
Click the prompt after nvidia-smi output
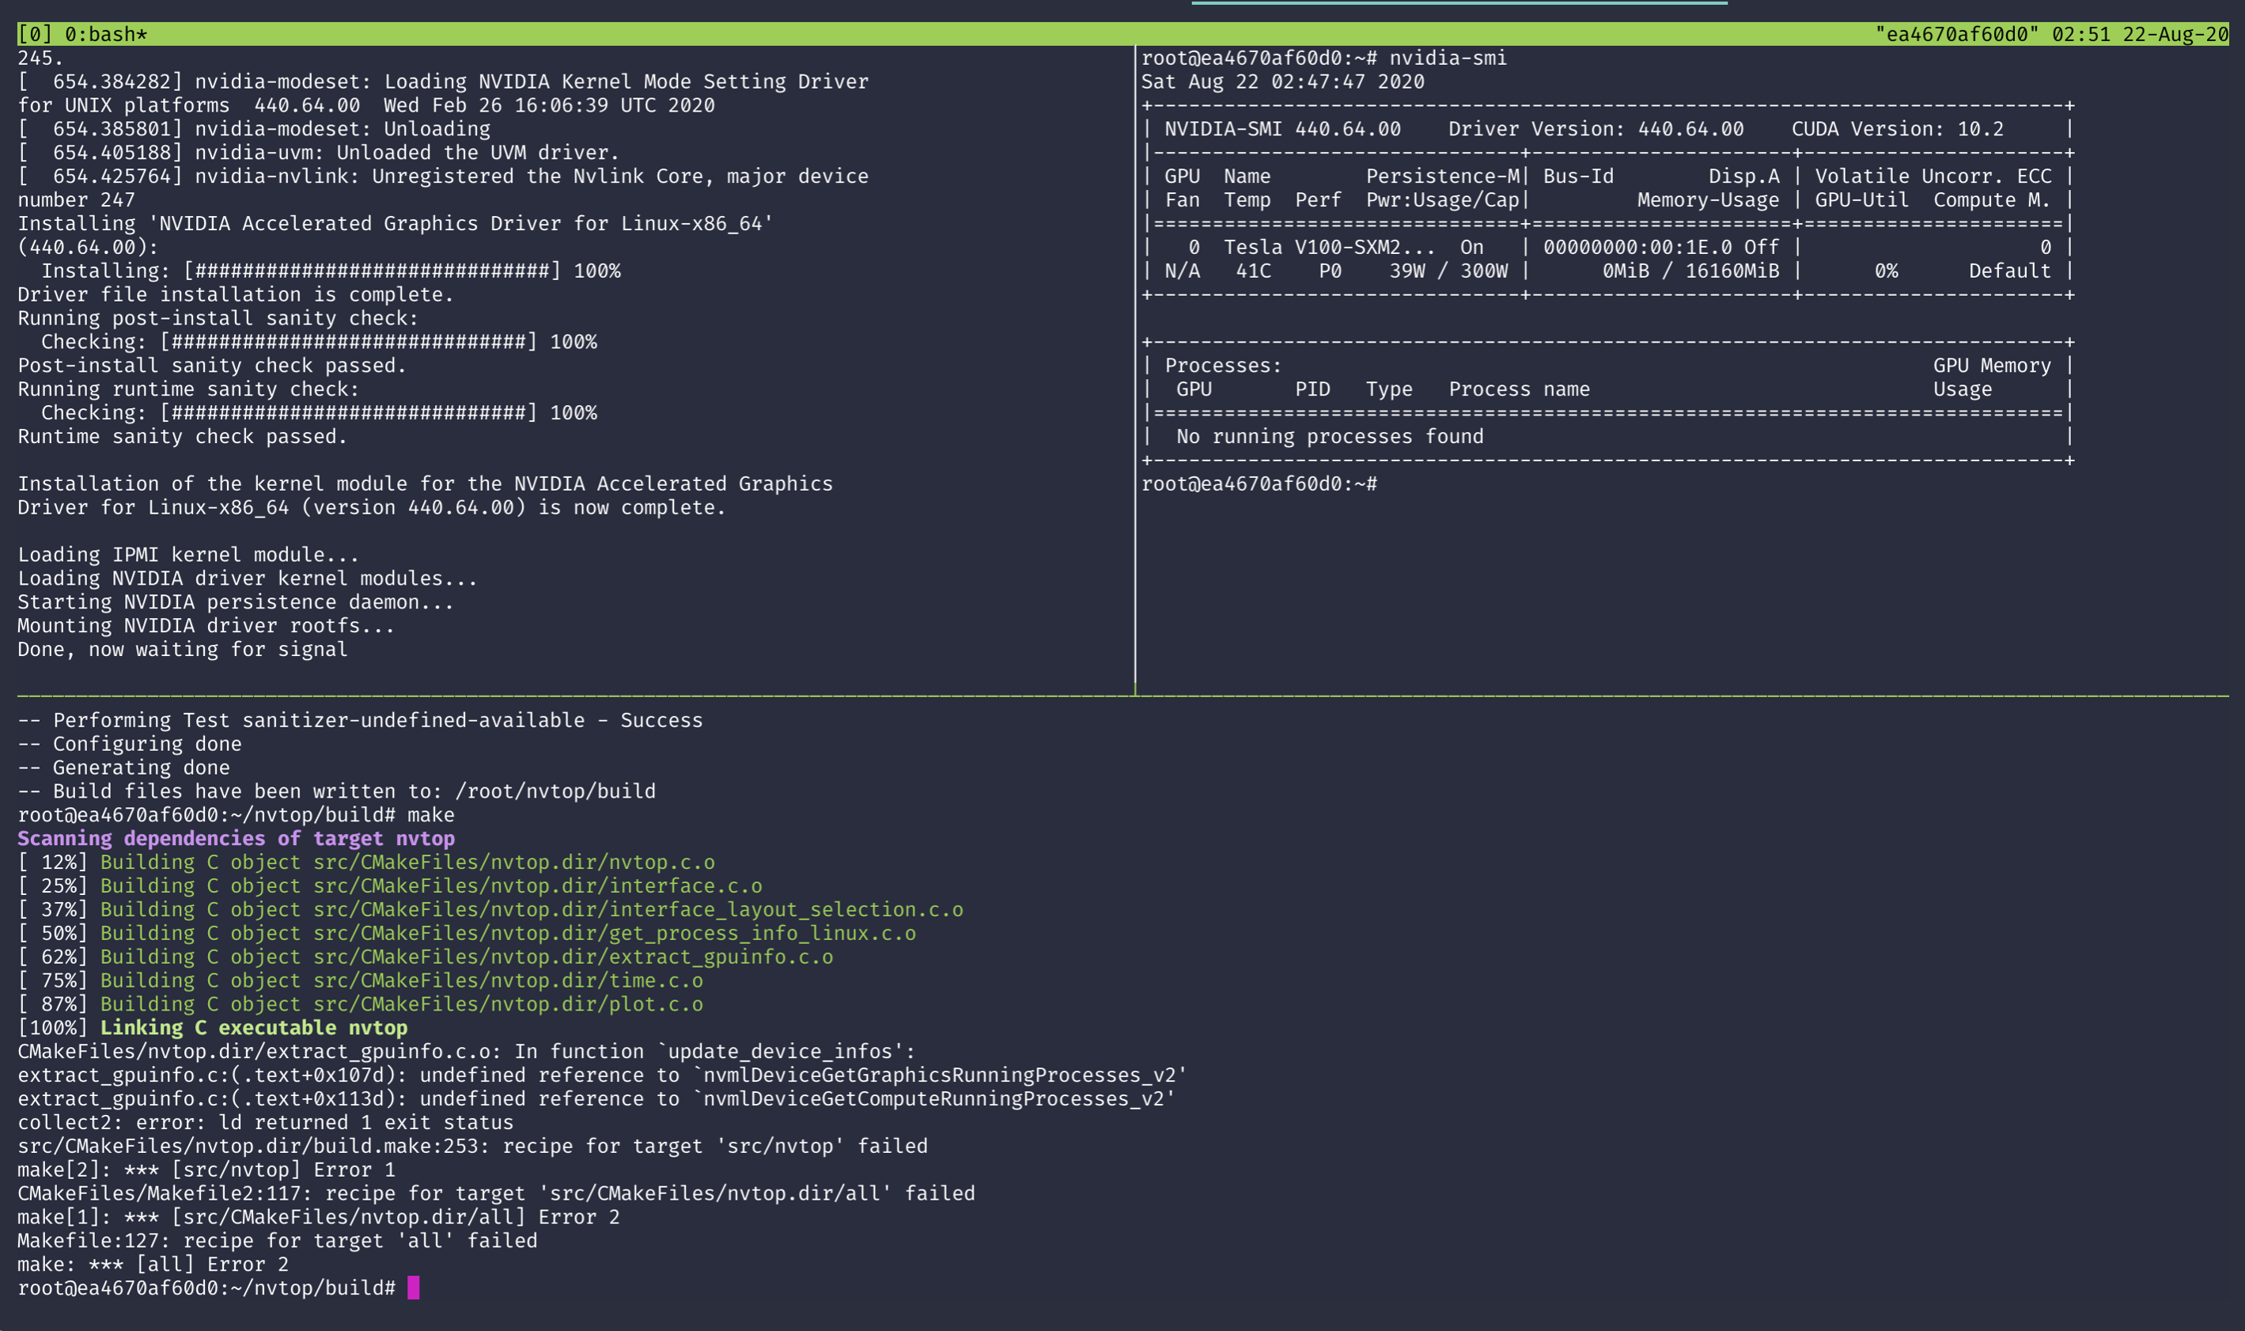[1259, 484]
